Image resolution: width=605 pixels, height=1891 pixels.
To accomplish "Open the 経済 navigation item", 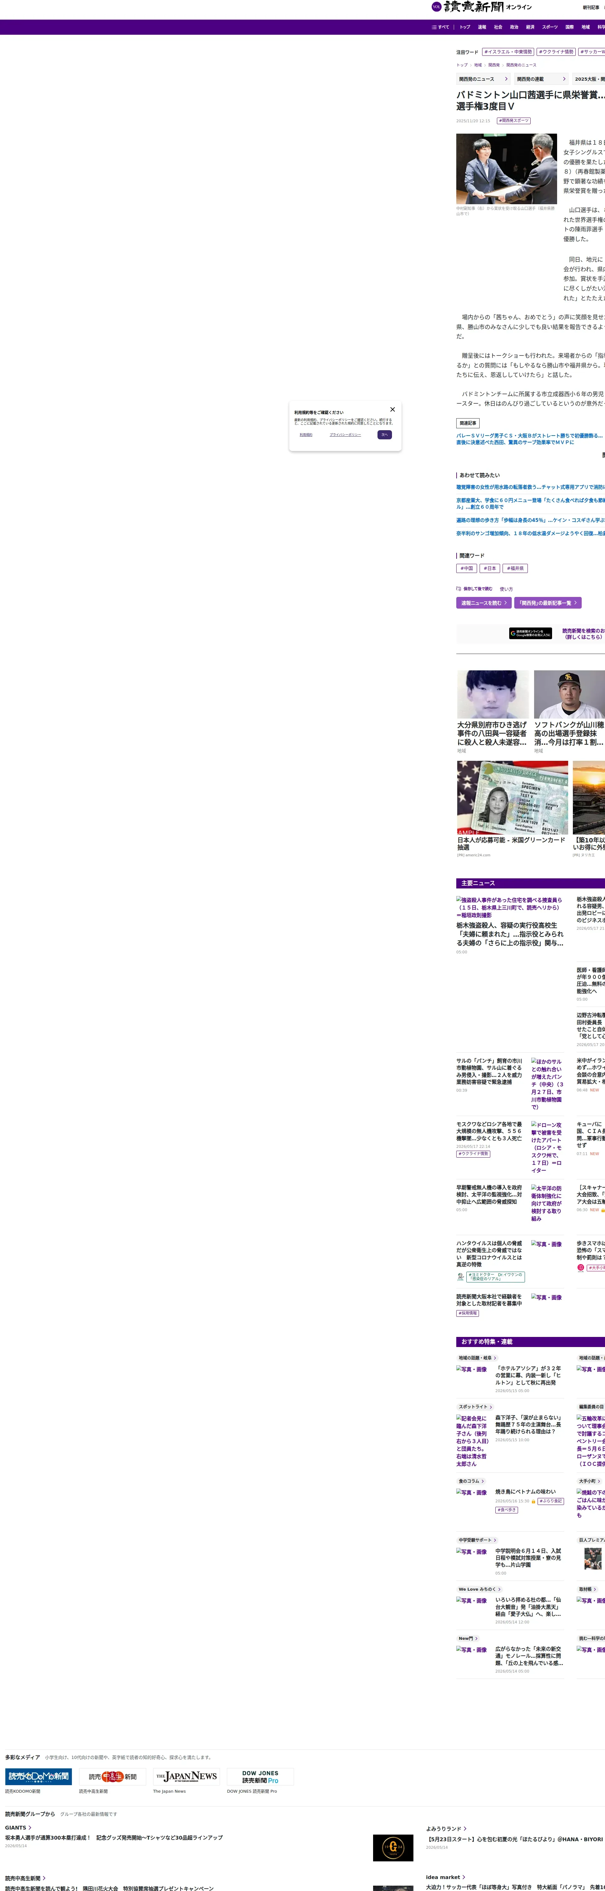I will (530, 27).
